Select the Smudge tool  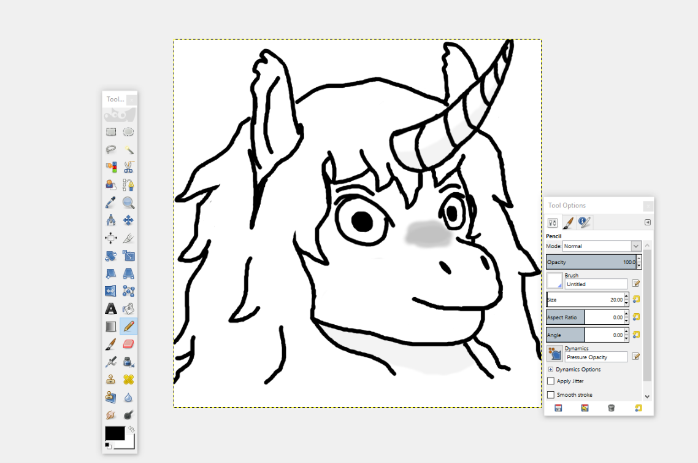[x=111, y=415]
